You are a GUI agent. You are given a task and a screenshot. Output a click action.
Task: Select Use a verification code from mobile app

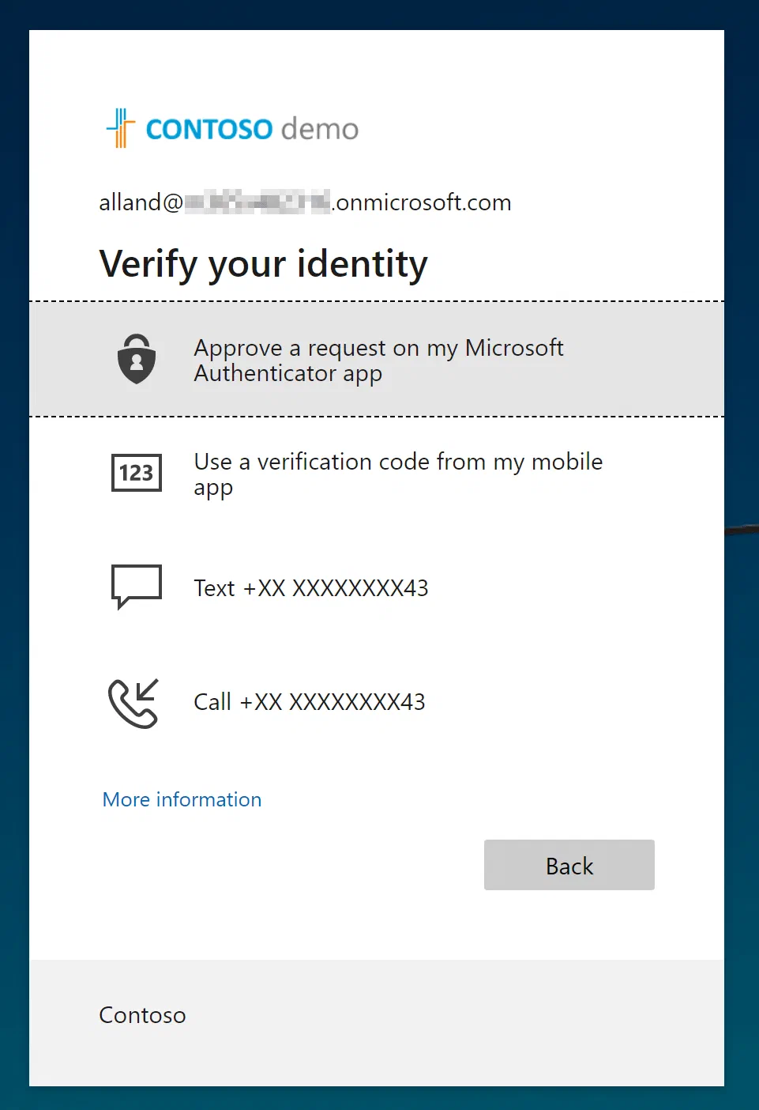(377, 473)
